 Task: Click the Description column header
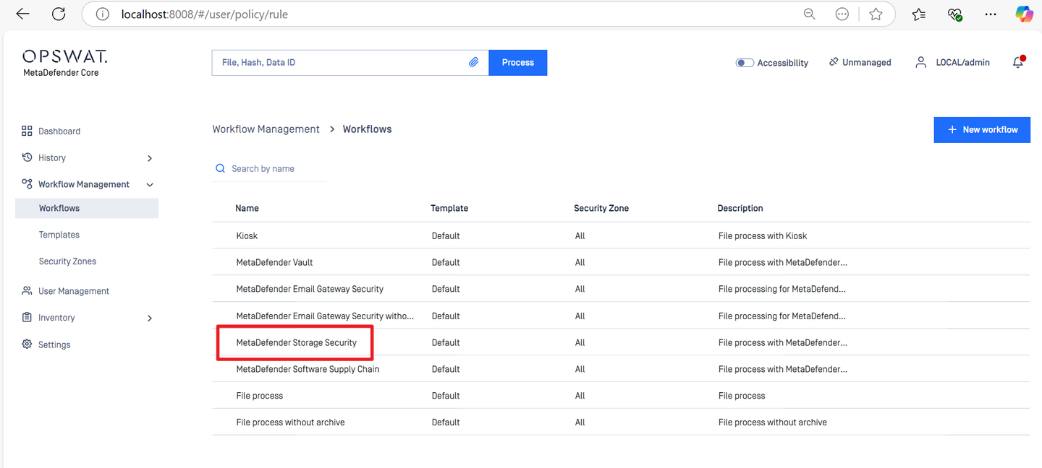740,208
